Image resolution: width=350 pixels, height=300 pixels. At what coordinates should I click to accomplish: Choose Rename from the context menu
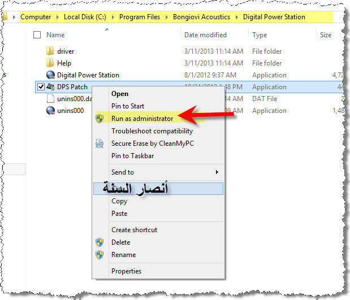(123, 255)
